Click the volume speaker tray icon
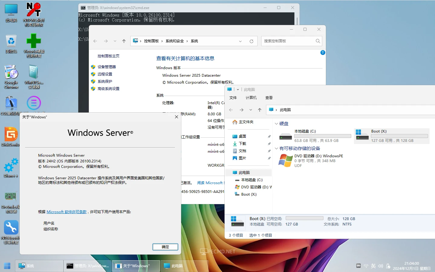The image size is (435, 272). 381,266
